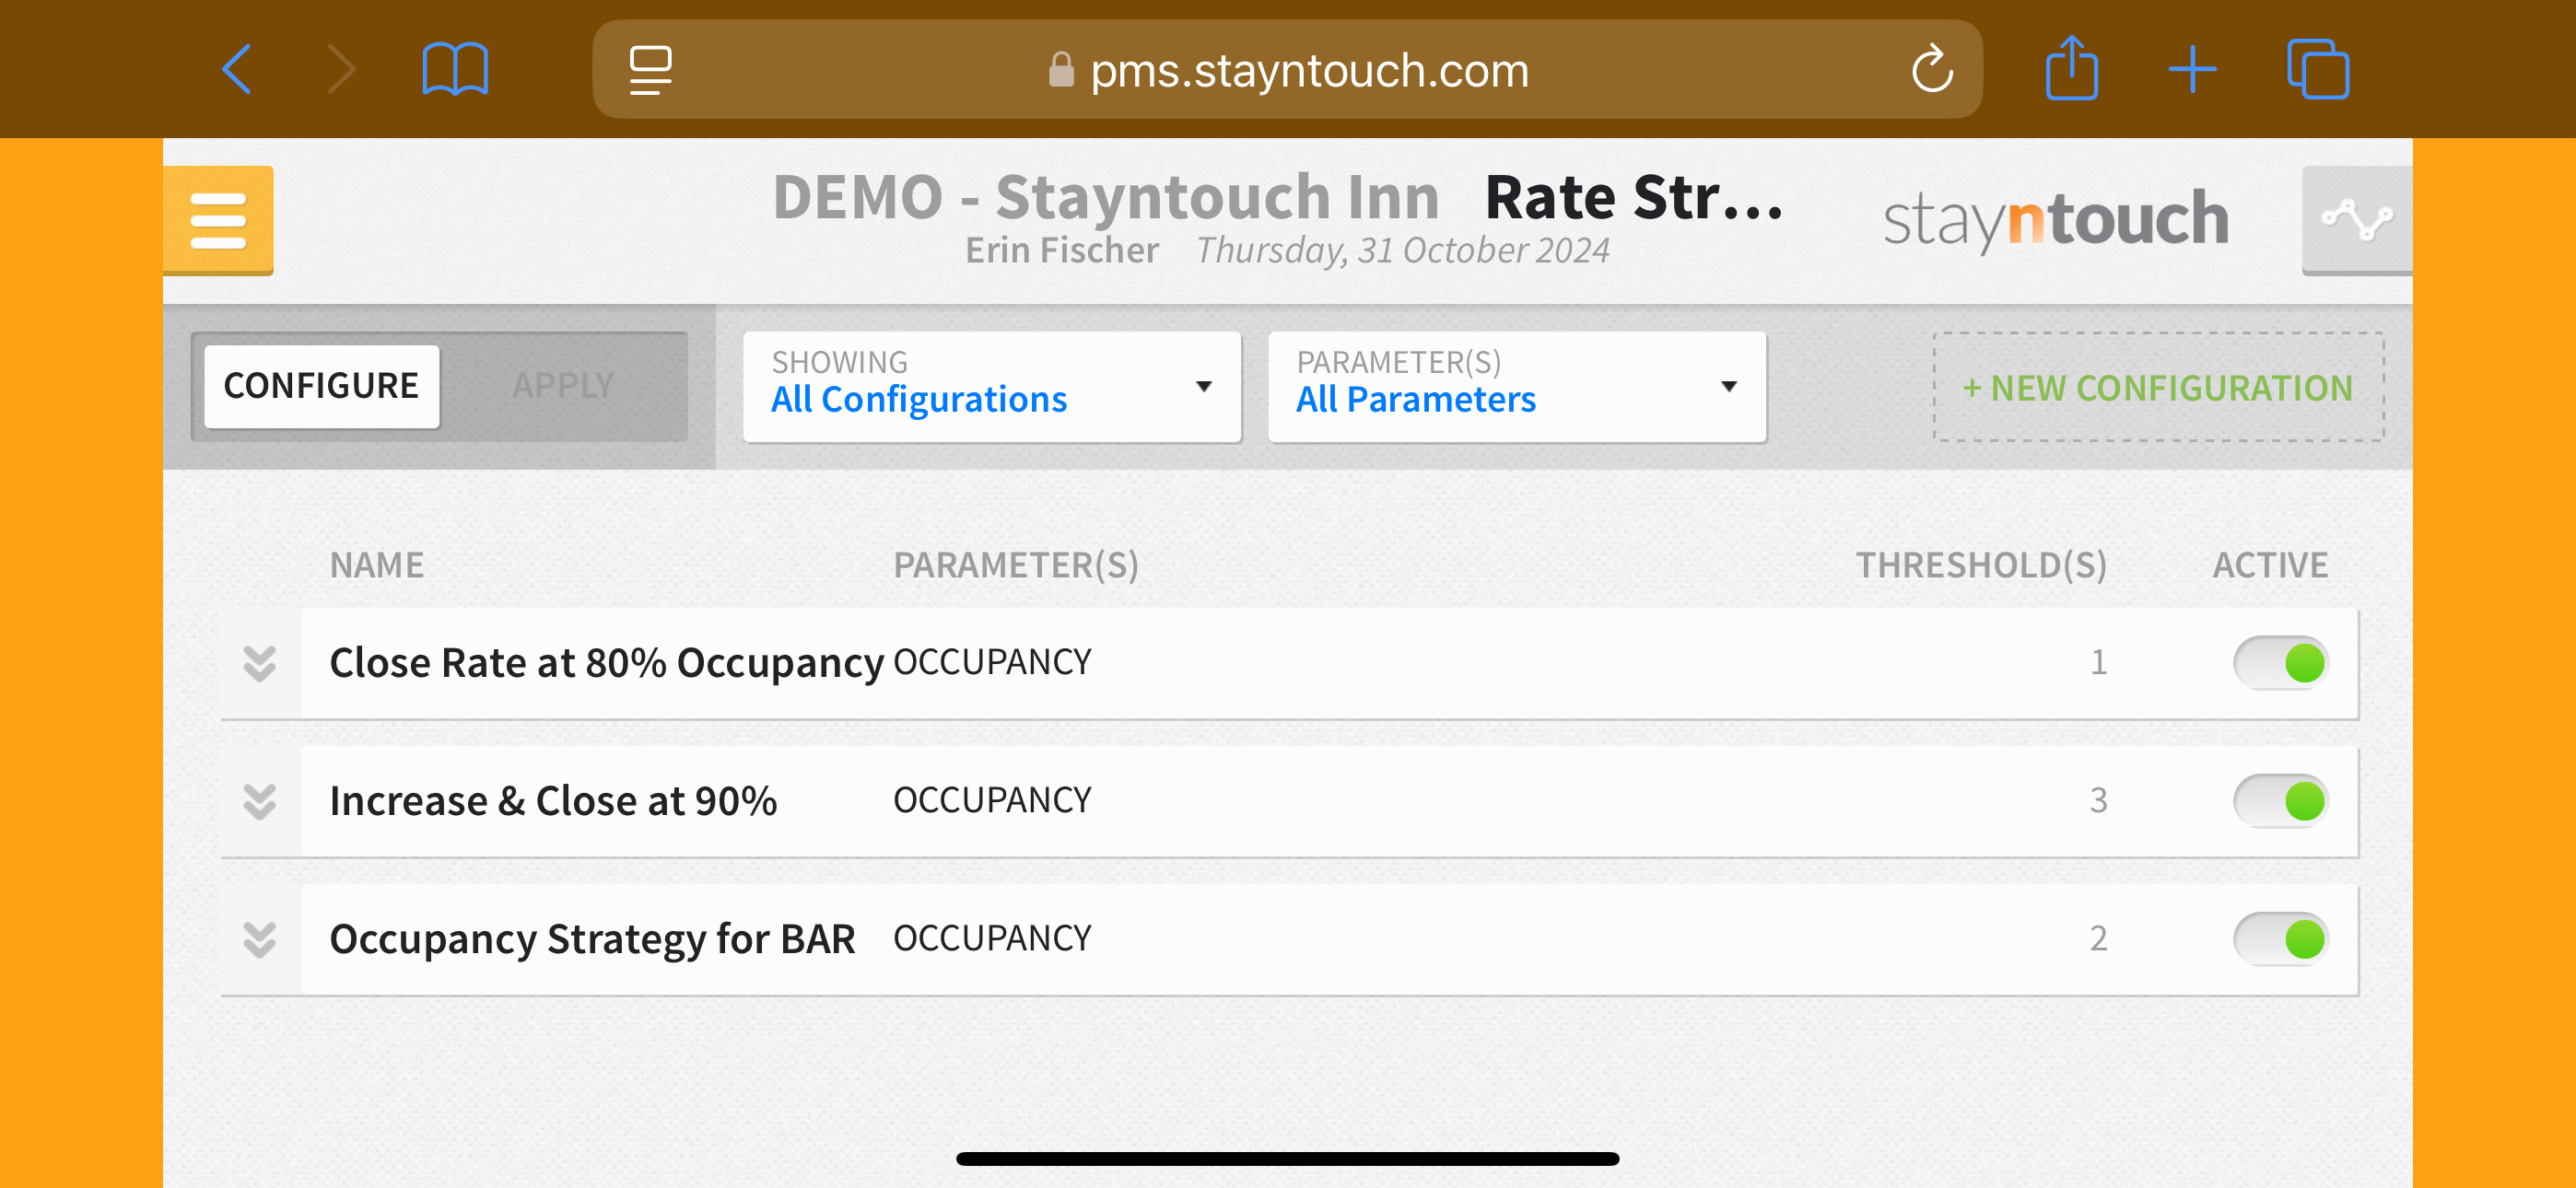Open the orange hamburger main menu
The width and height of the screenshot is (2576, 1188).
point(218,220)
